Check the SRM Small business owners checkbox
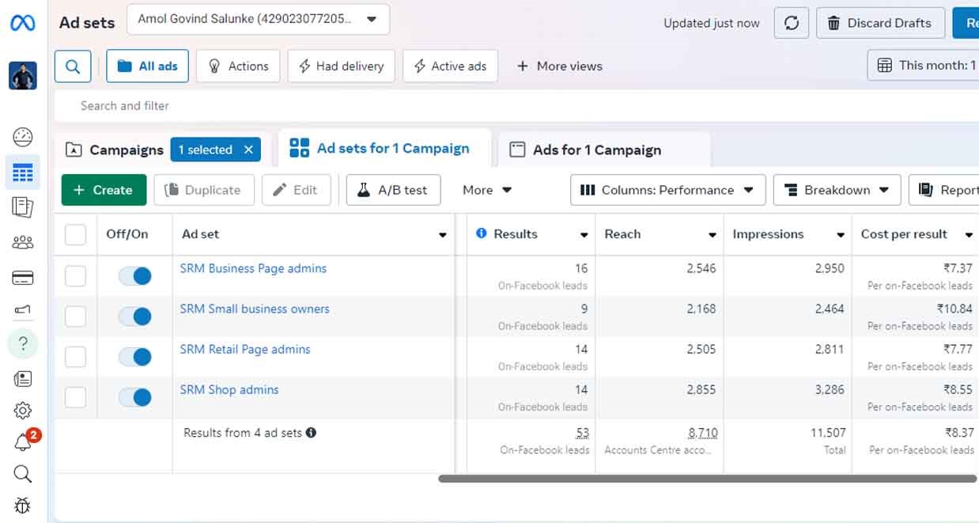Screen dimensions: 979x523 [x=75, y=316]
